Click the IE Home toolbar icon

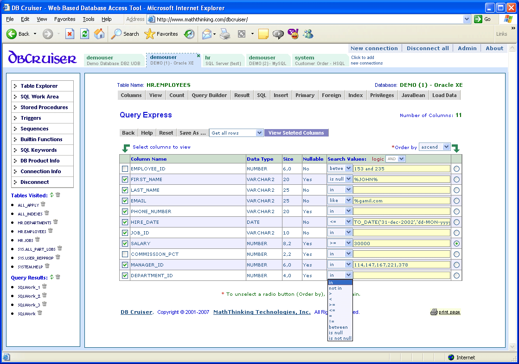tap(99, 34)
